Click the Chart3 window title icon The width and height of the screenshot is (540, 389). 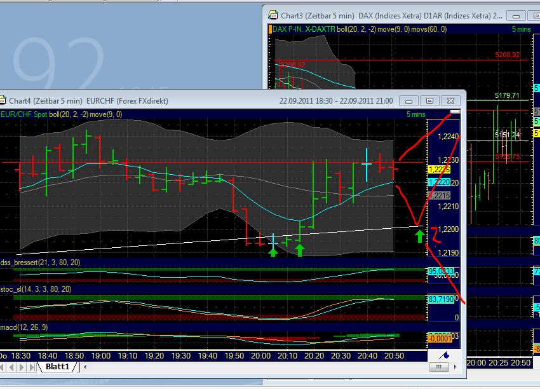pos(273,15)
